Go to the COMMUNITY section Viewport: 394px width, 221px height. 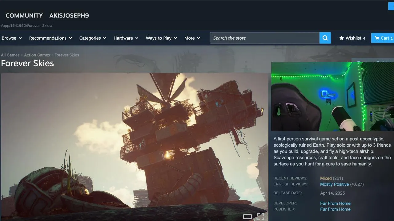(x=24, y=16)
